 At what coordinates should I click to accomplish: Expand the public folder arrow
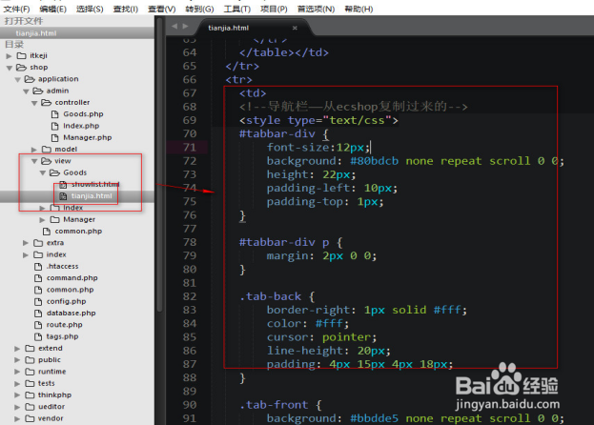pyautogui.click(x=17, y=360)
